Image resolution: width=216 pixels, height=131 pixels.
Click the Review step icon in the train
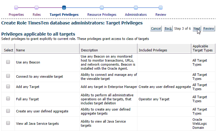click(x=161, y=7)
